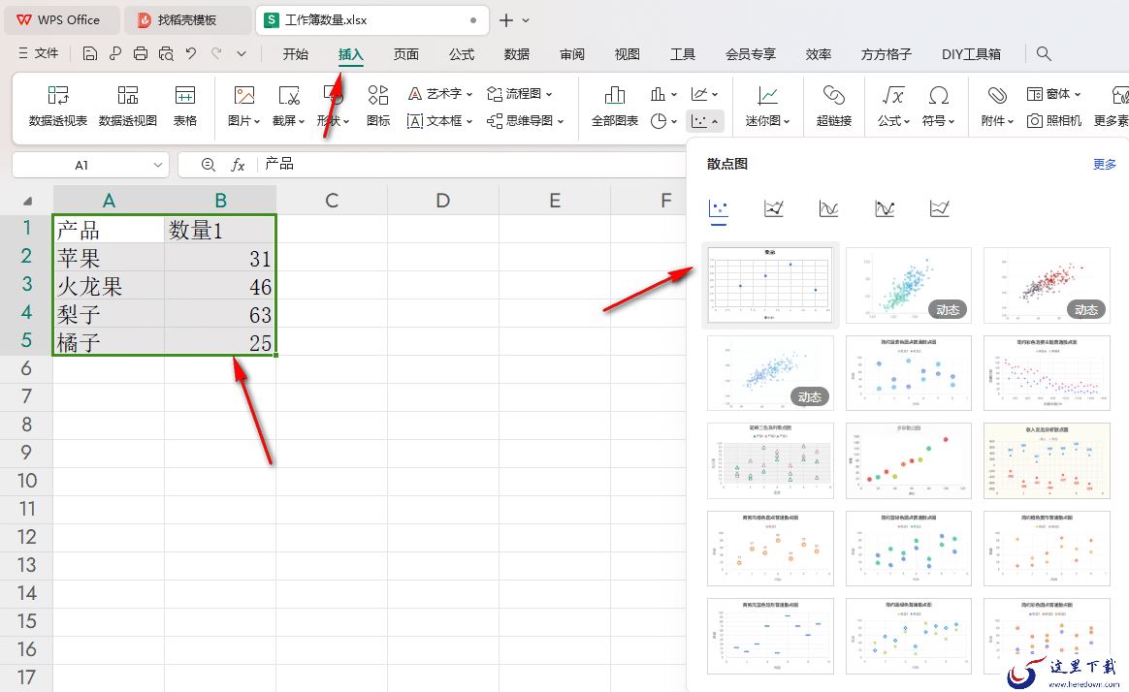Screen dimensions: 1129x692
Task: Click the select-all corner of the sheet
Action: click(x=27, y=201)
